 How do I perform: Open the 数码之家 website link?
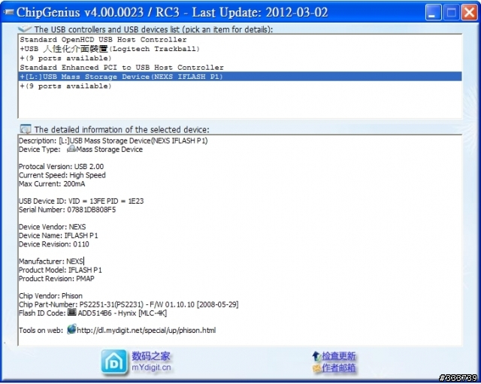point(150,356)
